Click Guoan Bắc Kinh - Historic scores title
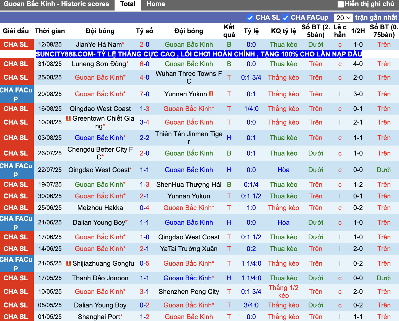This screenshot has width=399, height=321. pyautogui.click(x=56, y=4)
